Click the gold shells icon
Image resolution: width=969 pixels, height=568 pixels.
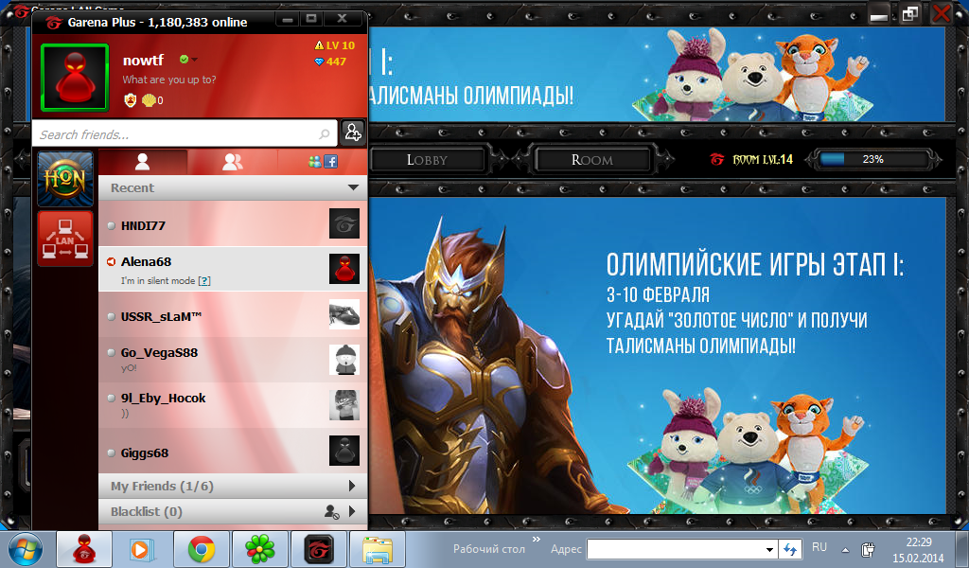[x=149, y=100]
